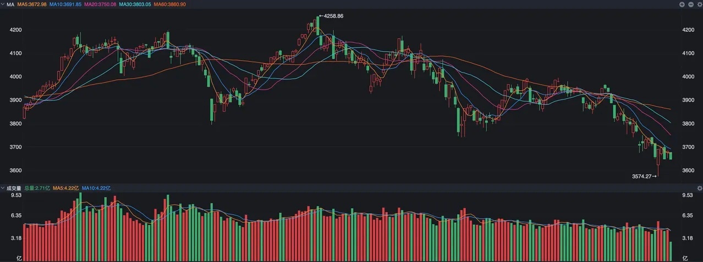Image resolution: width=703 pixels, height=262 pixels.
Task: Click the MA60:3860.90 legend value
Action: point(169,4)
